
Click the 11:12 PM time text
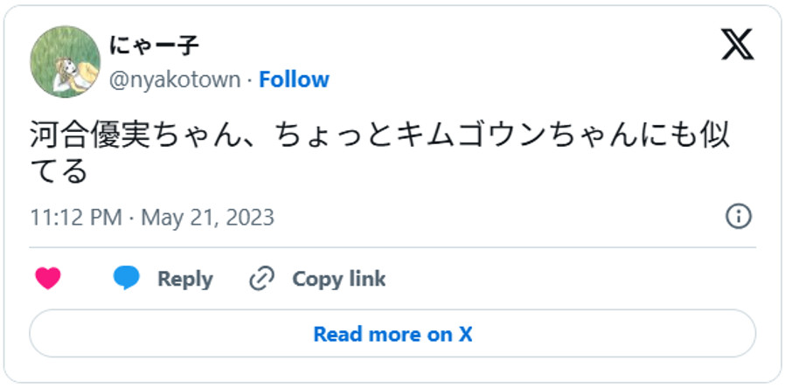tap(75, 217)
